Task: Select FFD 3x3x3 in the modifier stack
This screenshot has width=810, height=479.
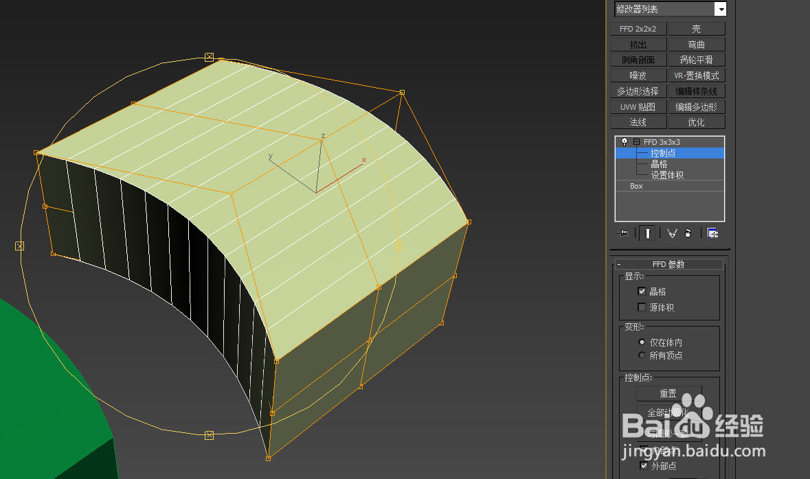Action: tap(662, 142)
